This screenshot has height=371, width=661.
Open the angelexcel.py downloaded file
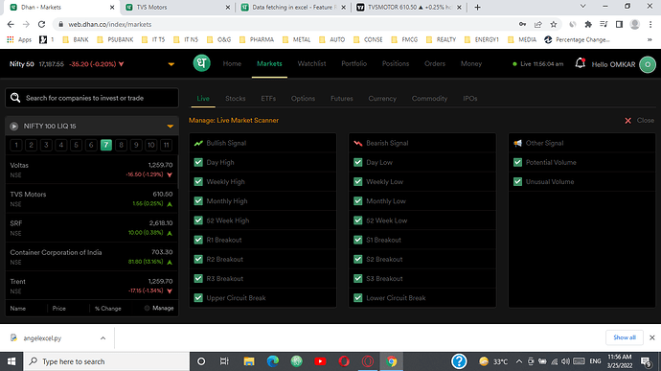(x=42, y=338)
